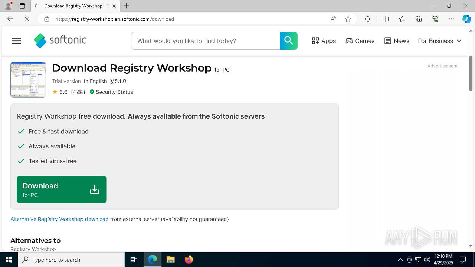475x267 pixels.
Task: Click the version V 5.1.0 label
Action: 118,81
